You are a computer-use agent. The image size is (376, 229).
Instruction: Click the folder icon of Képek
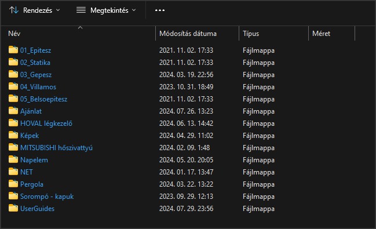click(x=13, y=135)
